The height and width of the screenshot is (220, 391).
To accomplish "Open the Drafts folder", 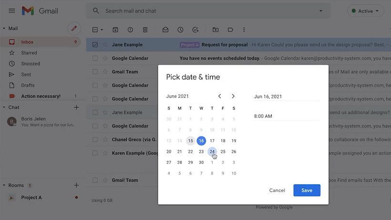I will pos(28,85).
